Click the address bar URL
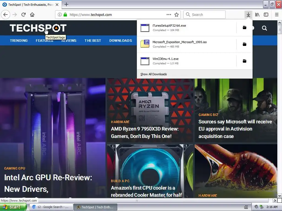The image size is (282, 211). (91, 15)
